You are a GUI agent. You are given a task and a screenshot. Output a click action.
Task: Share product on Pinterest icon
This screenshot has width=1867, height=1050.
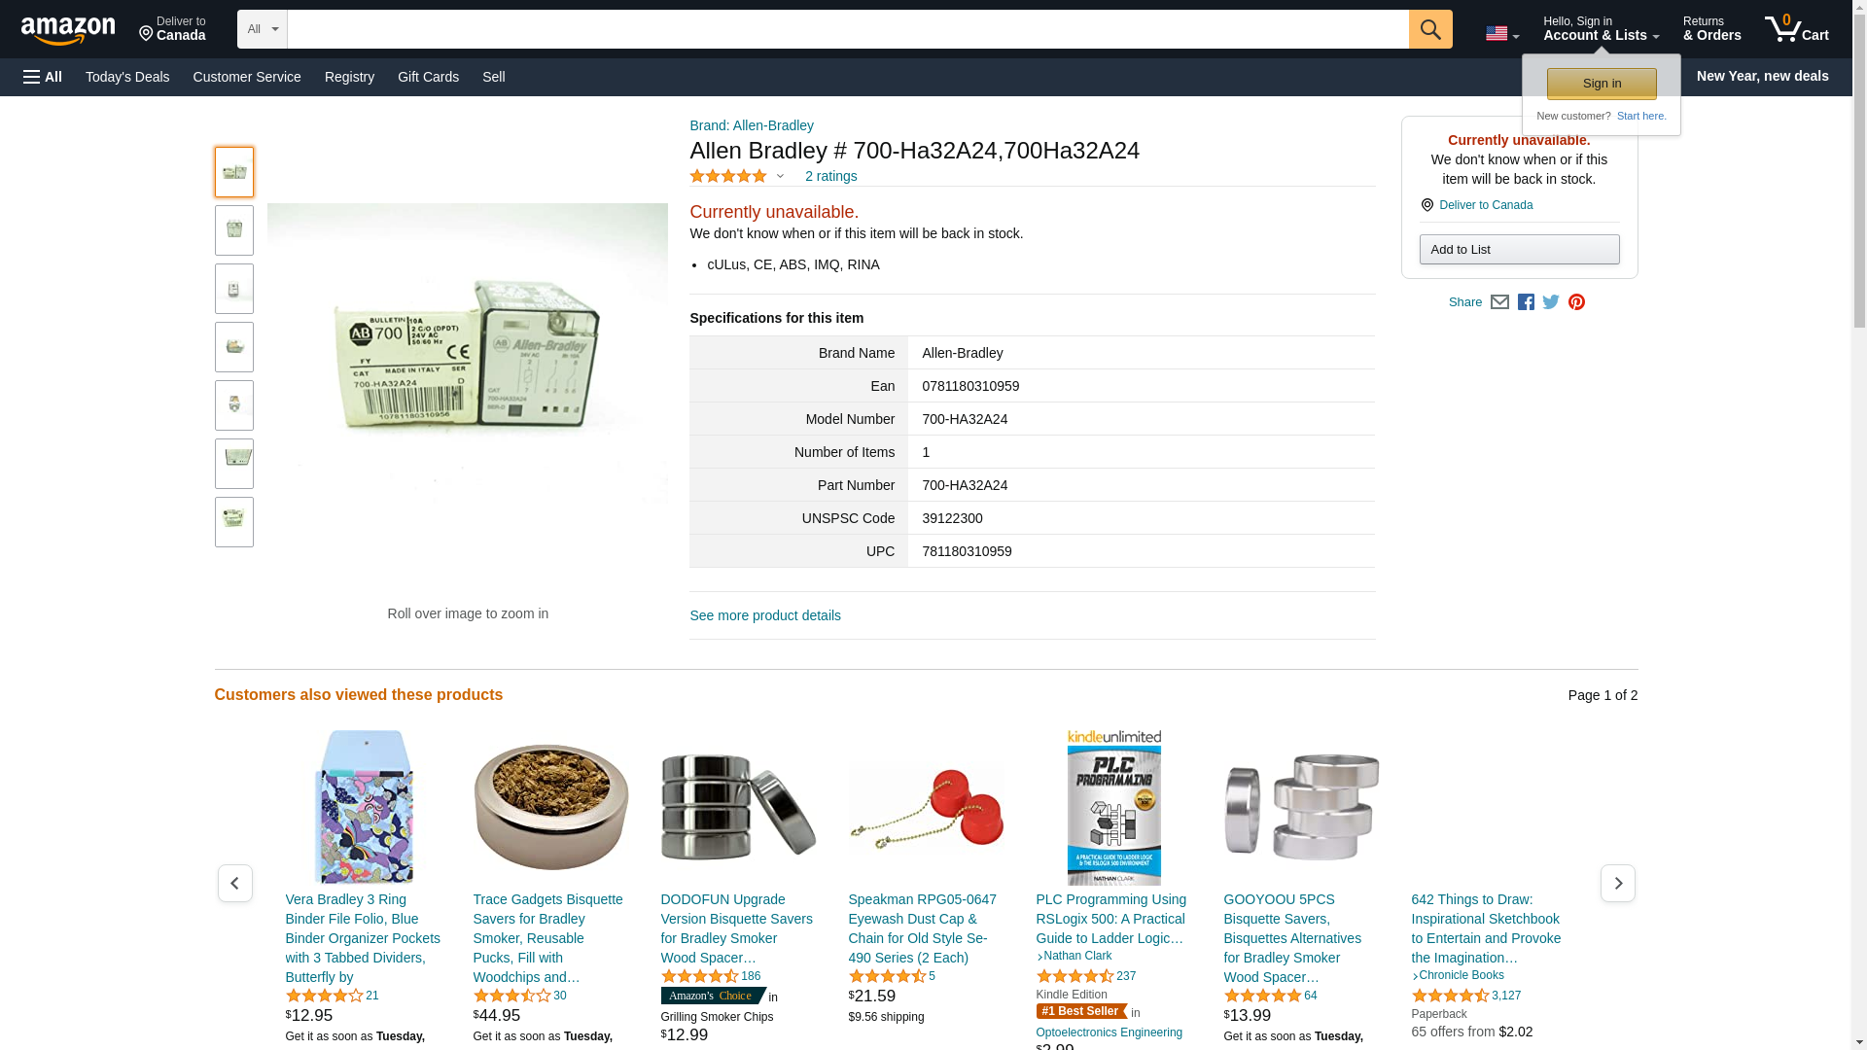tap(1576, 302)
